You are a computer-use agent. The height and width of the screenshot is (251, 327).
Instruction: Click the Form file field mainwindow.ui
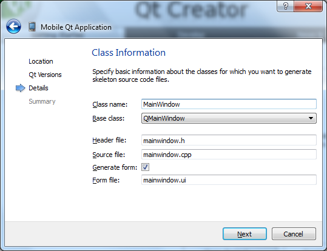pyautogui.click(x=229, y=179)
